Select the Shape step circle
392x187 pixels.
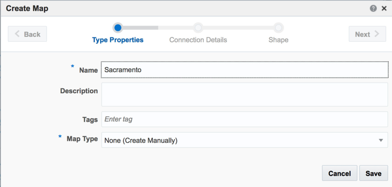(x=278, y=28)
